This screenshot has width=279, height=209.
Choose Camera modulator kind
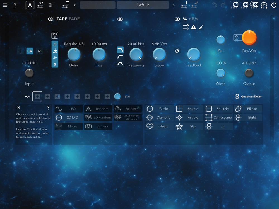(98, 126)
